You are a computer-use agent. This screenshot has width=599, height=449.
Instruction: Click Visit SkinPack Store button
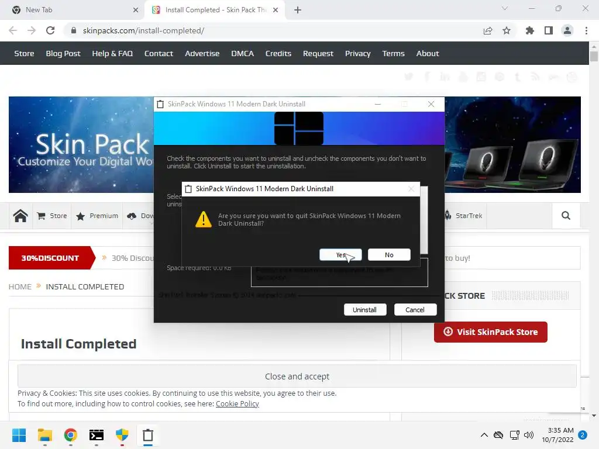491,332
